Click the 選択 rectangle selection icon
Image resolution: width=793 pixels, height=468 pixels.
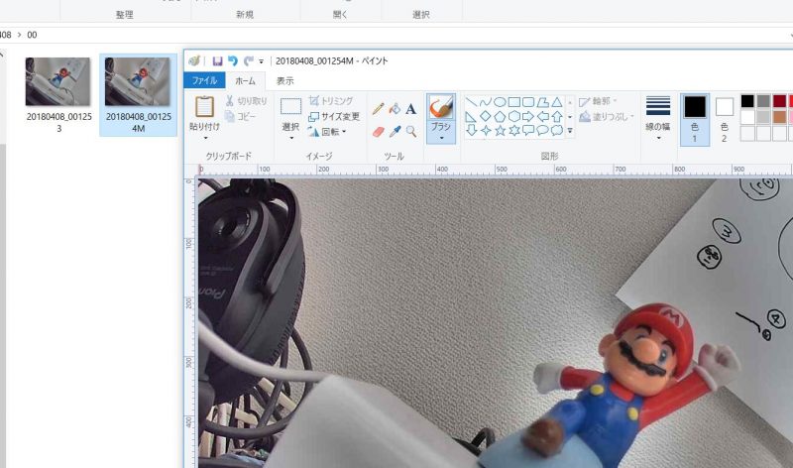tap(290, 107)
